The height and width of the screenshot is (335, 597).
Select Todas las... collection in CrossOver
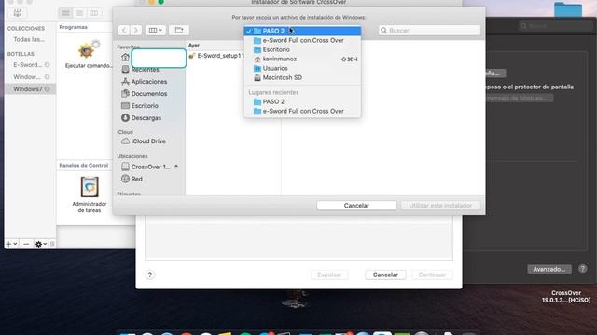[x=29, y=39]
